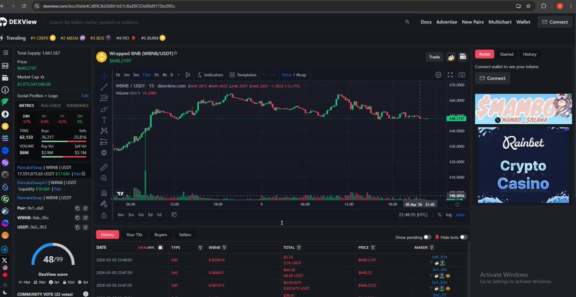
Task: Switch to Starred tab
Action: click(506, 54)
